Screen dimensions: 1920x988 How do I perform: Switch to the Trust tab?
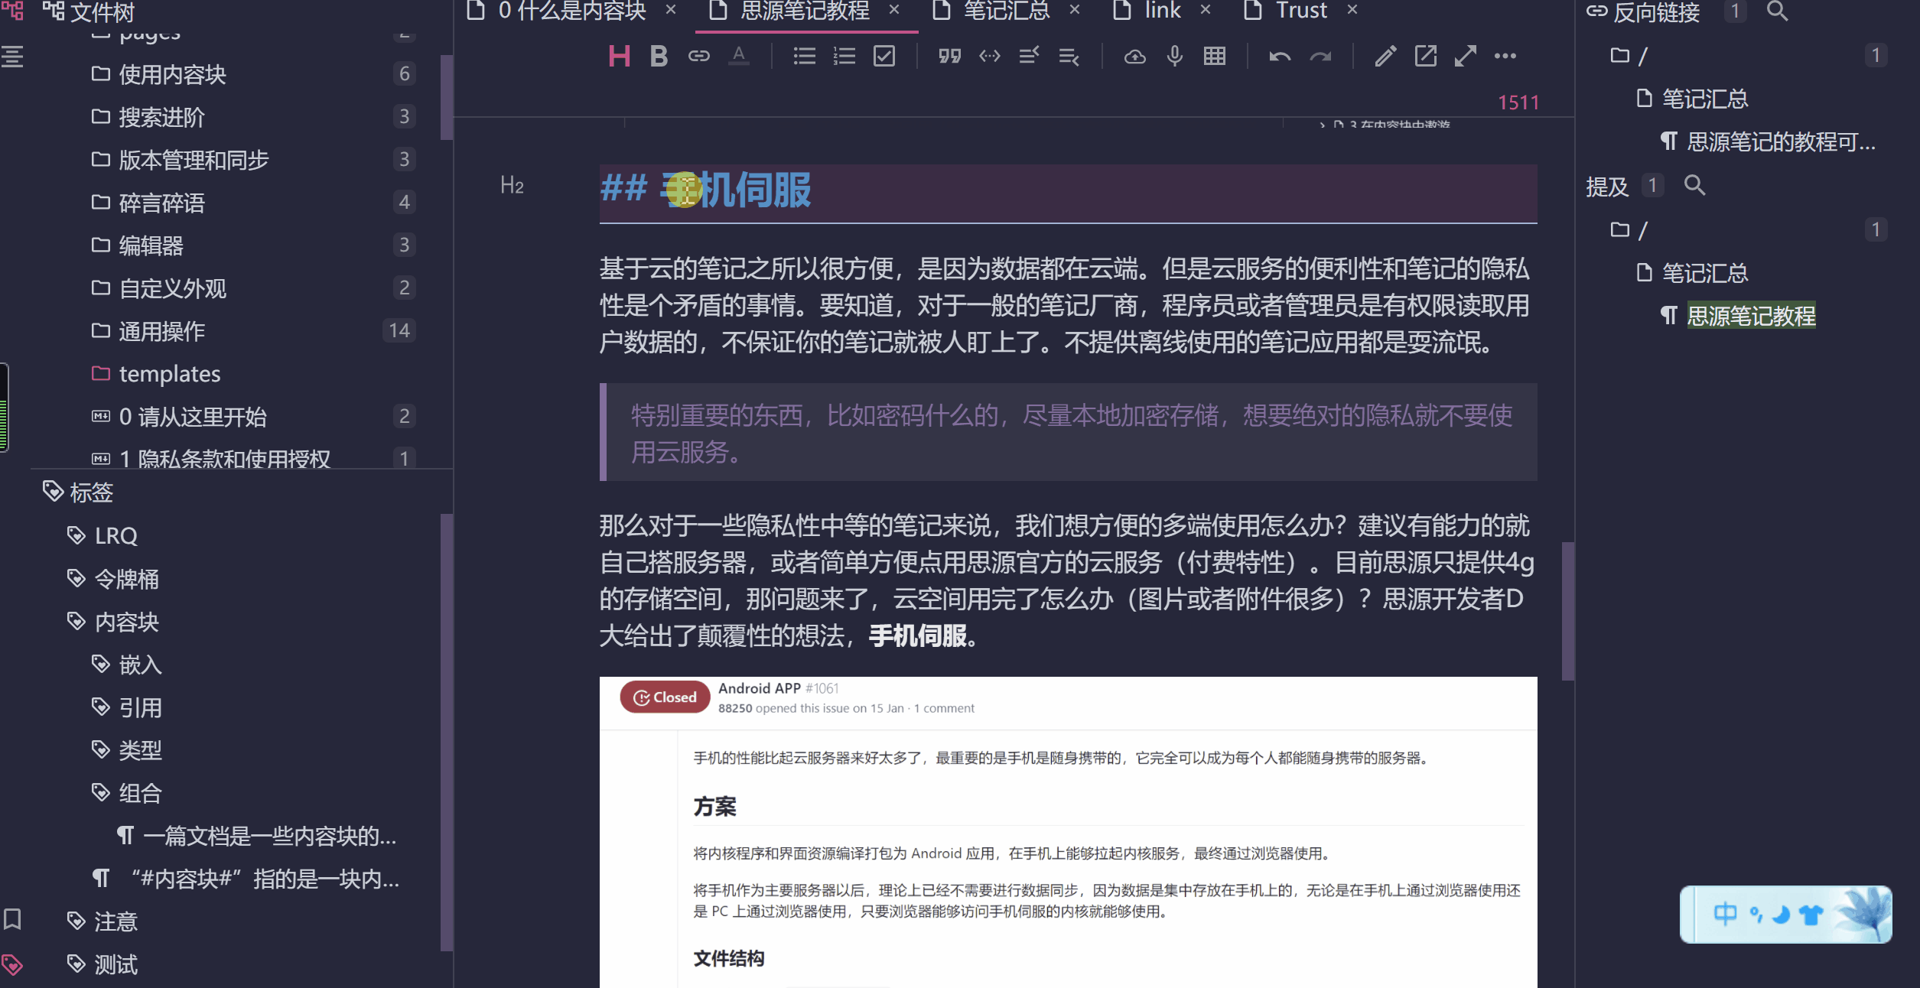click(1300, 11)
